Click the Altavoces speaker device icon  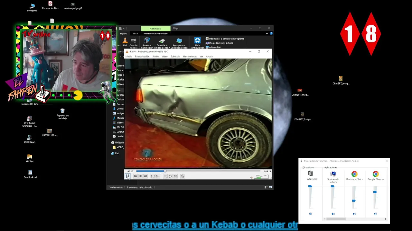(311, 174)
